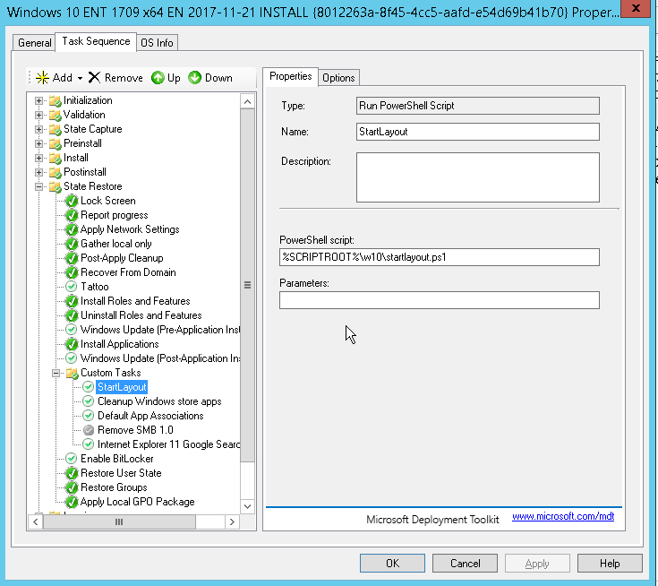Image resolution: width=658 pixels, height=586 pixels.
Task: Click the tree vertical scrollbar down arrow
Action: click(x=248, y=506)
